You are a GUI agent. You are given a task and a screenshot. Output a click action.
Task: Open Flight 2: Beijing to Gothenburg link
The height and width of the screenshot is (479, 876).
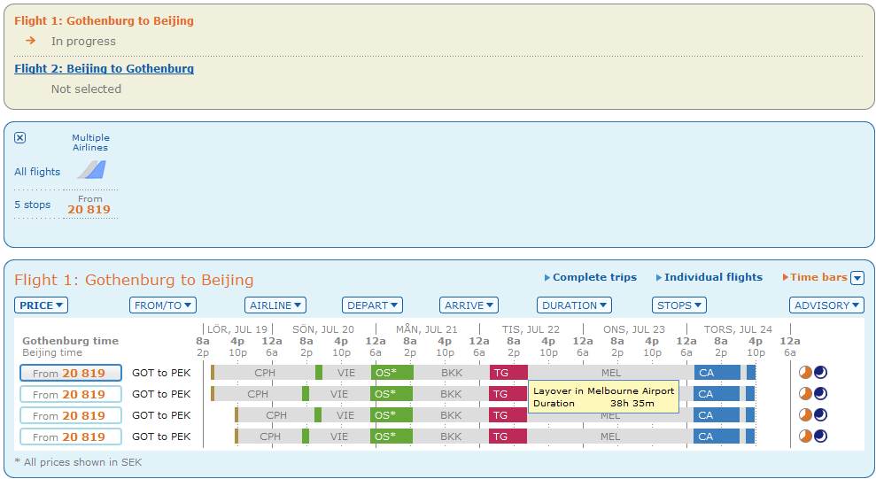[104, 68]
